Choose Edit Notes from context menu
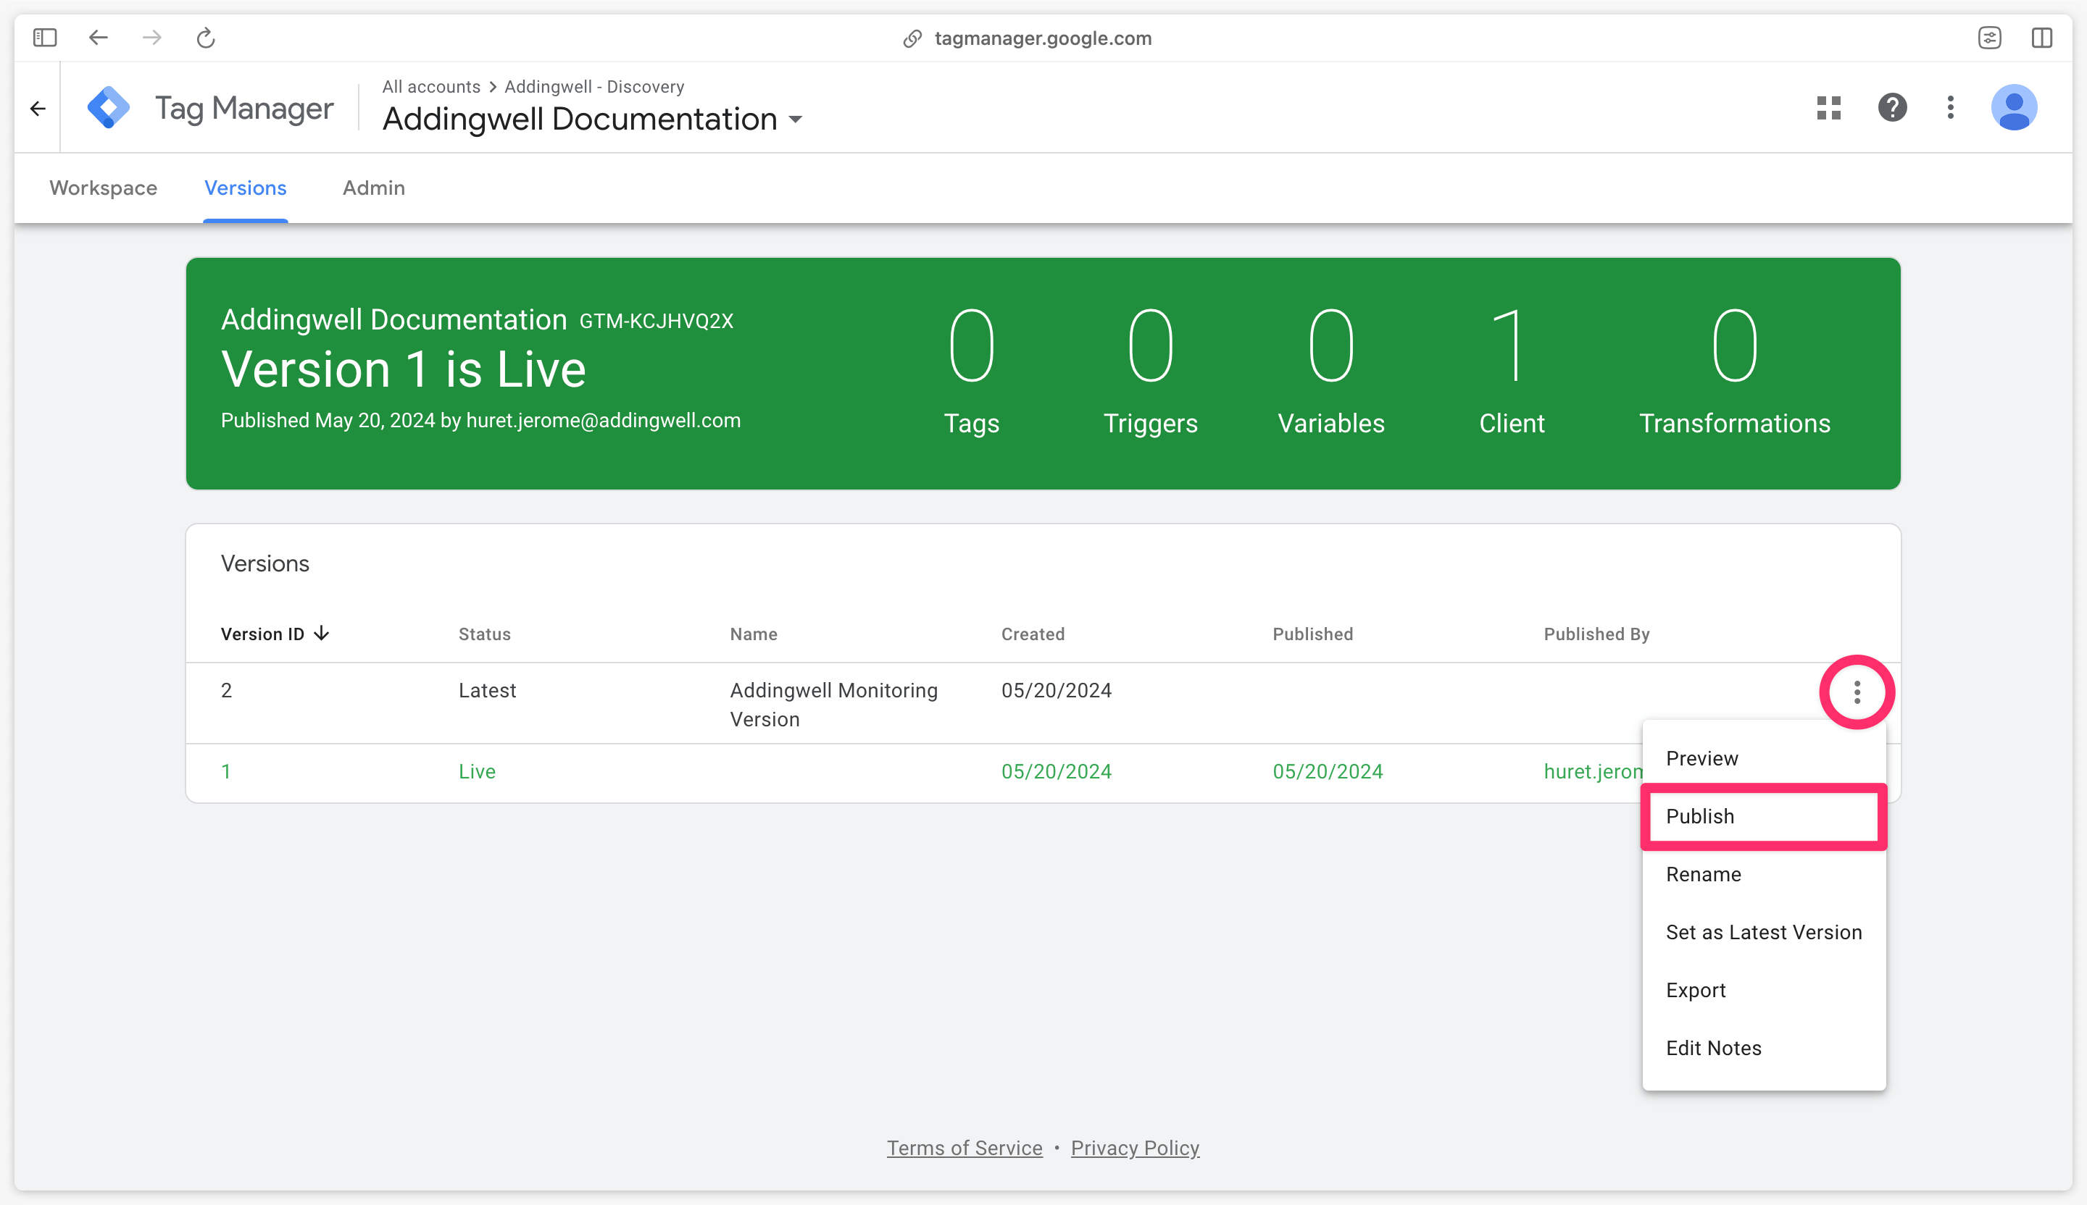The width and height of the screenshot is (2087, 1205). [1764, 1048]
